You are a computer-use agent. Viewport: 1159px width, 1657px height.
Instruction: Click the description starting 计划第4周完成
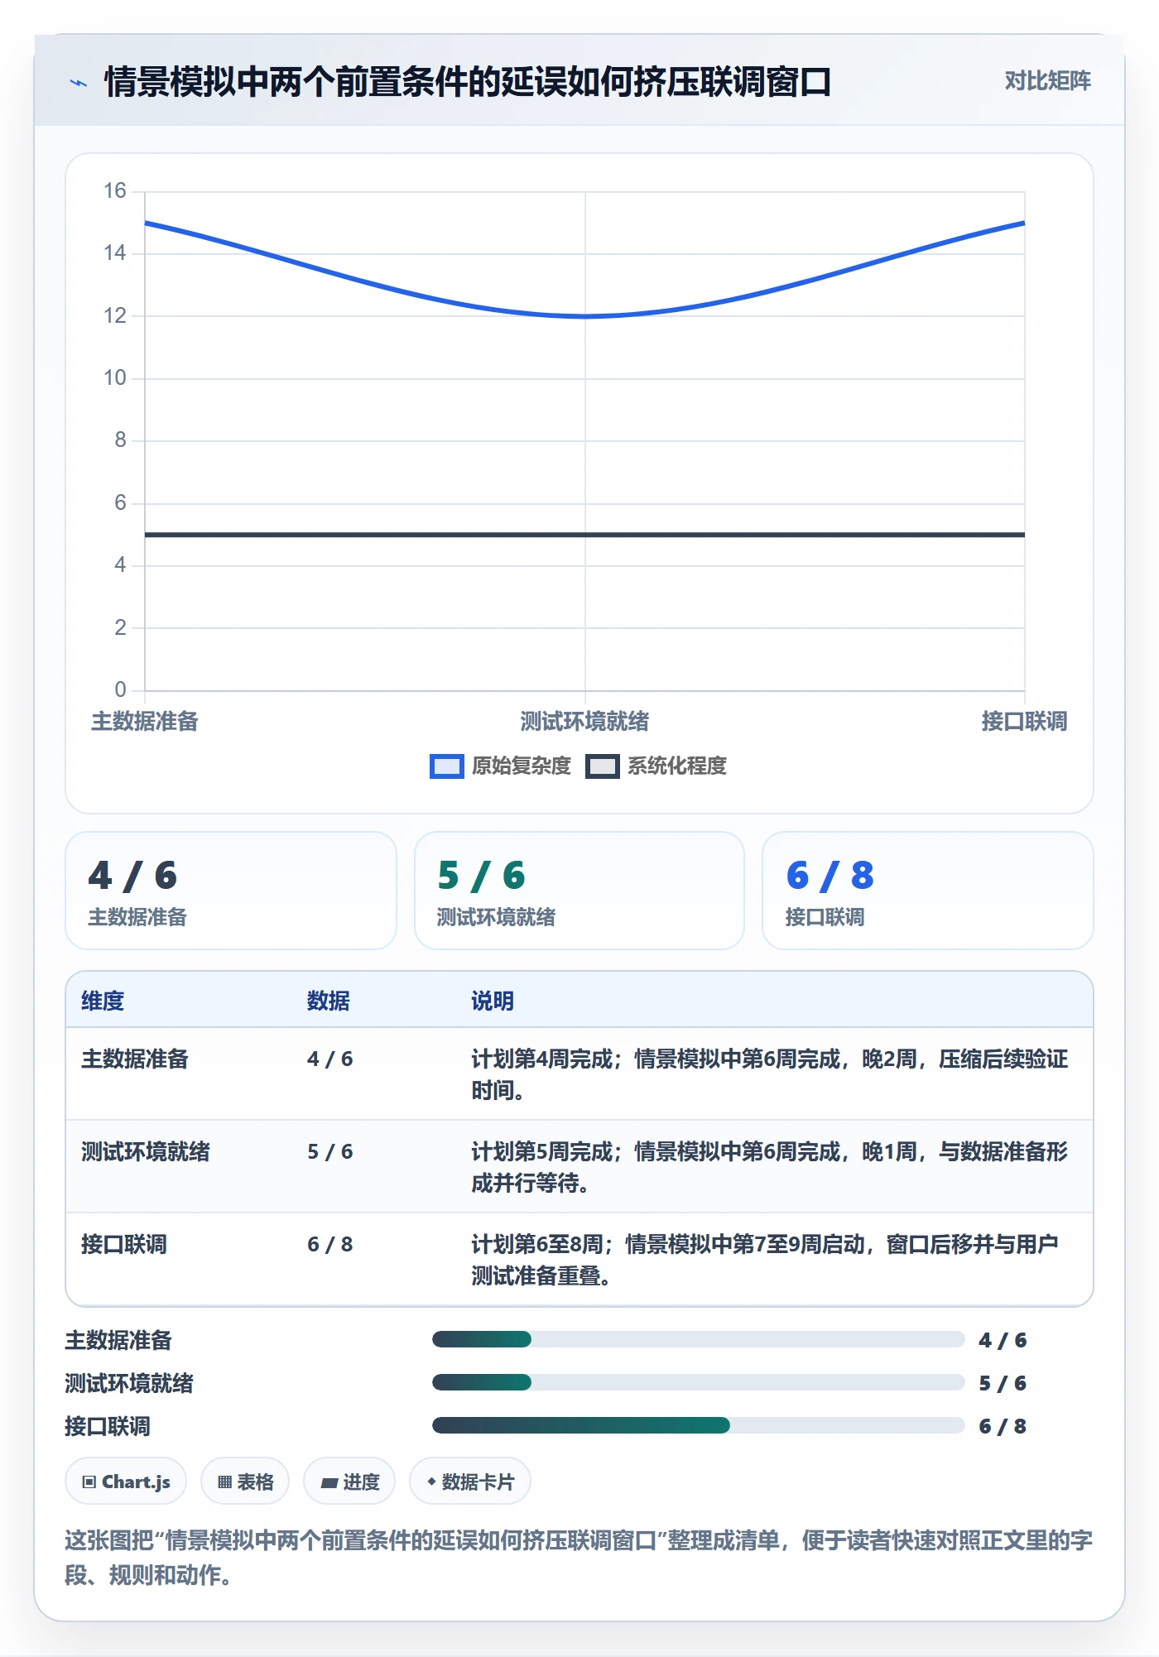(770, 1074)
